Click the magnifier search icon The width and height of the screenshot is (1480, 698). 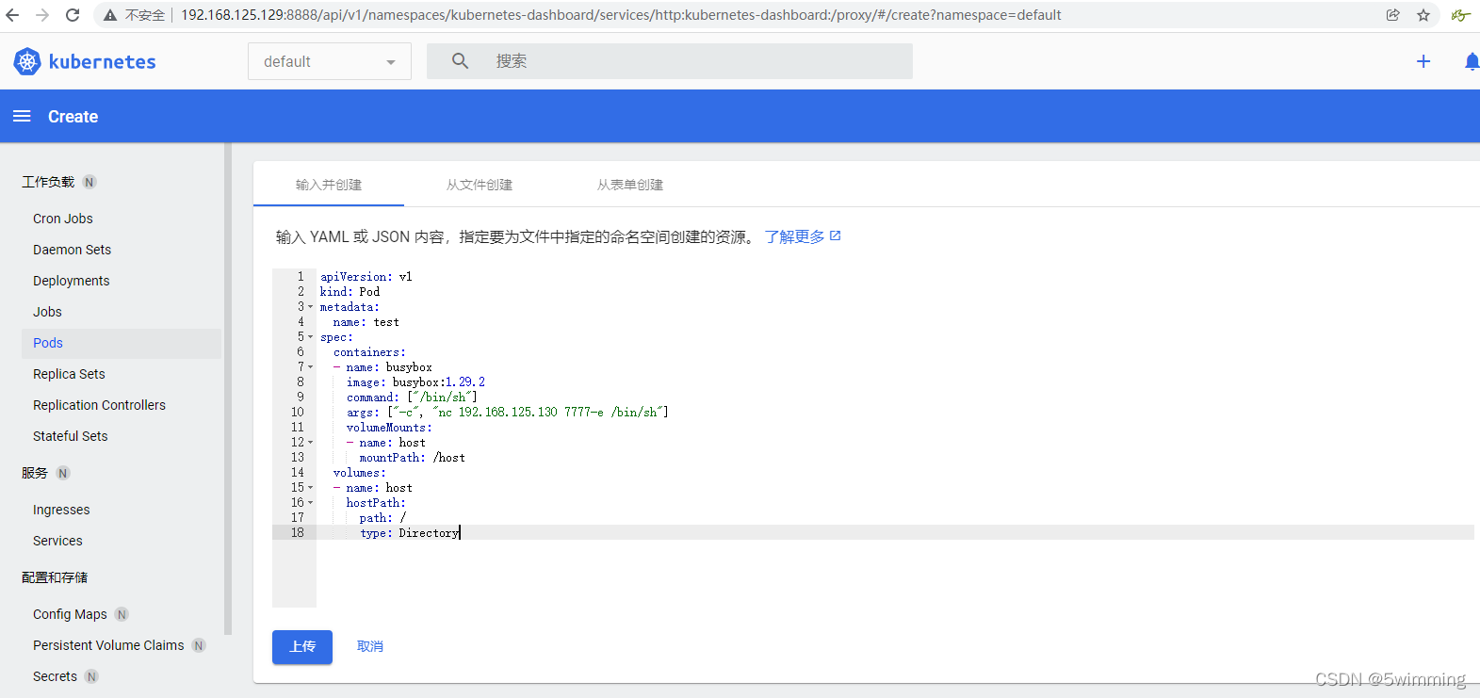[x=460, y=61]
